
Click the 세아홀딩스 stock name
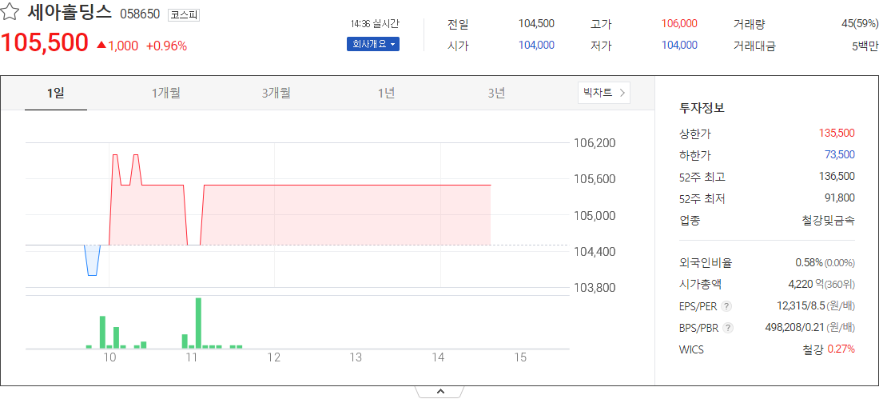pyautogui.click(x=70, y=12)
